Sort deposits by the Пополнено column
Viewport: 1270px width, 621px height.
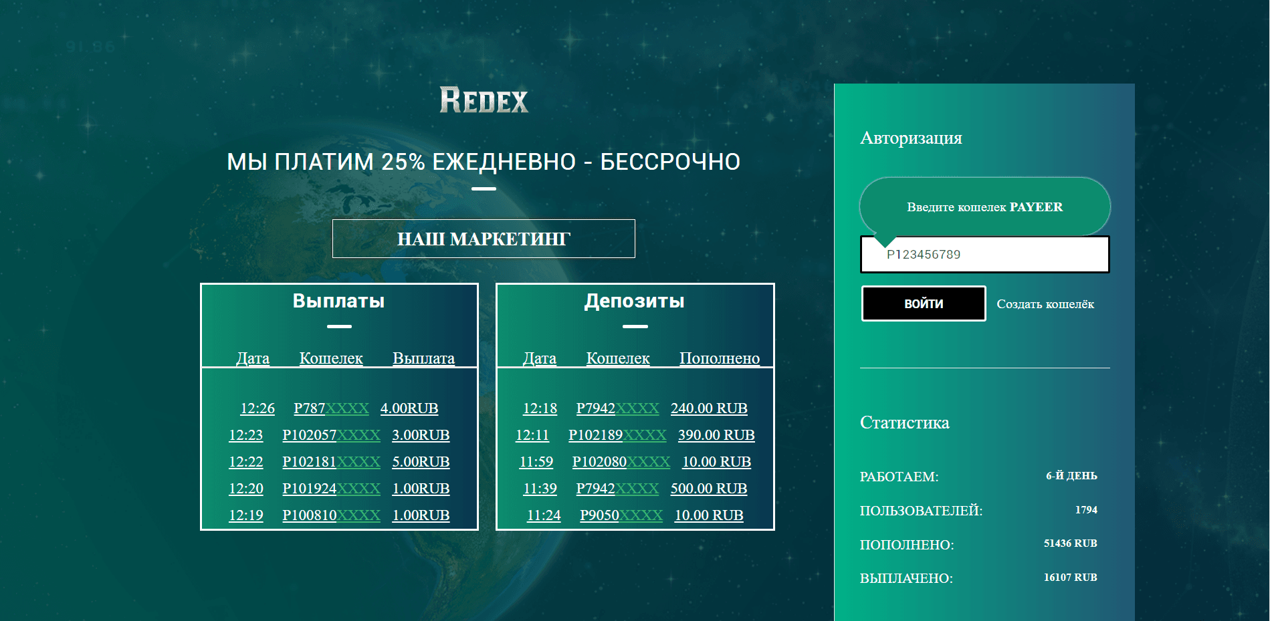pos(718,358)
